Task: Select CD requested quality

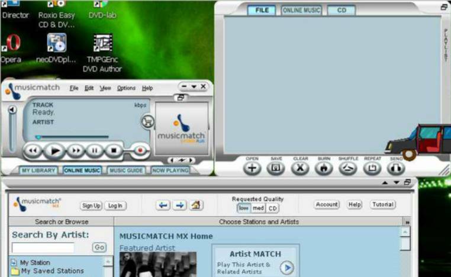Action: (x=273, y=208)
